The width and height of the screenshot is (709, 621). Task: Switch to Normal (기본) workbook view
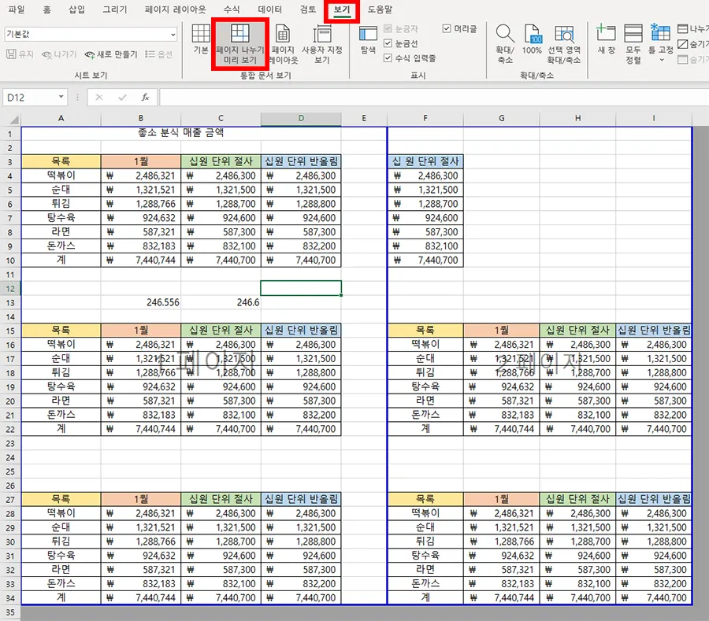coord(201,39)
